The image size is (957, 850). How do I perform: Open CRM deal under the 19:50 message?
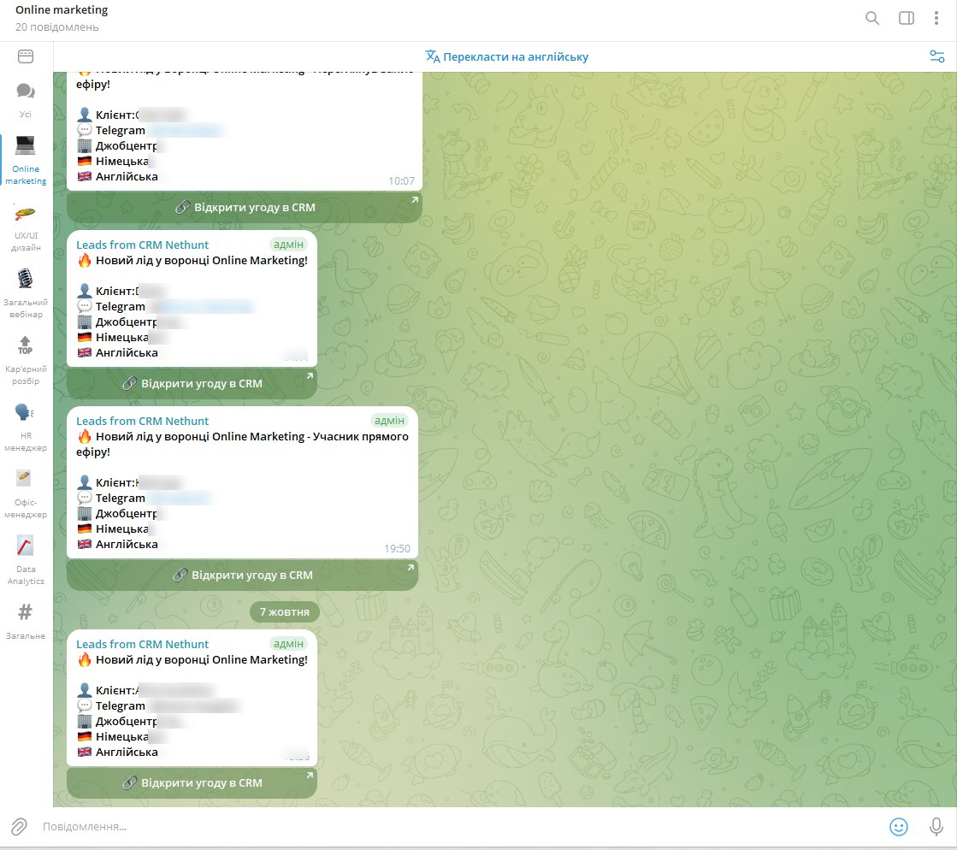point(242,576)
